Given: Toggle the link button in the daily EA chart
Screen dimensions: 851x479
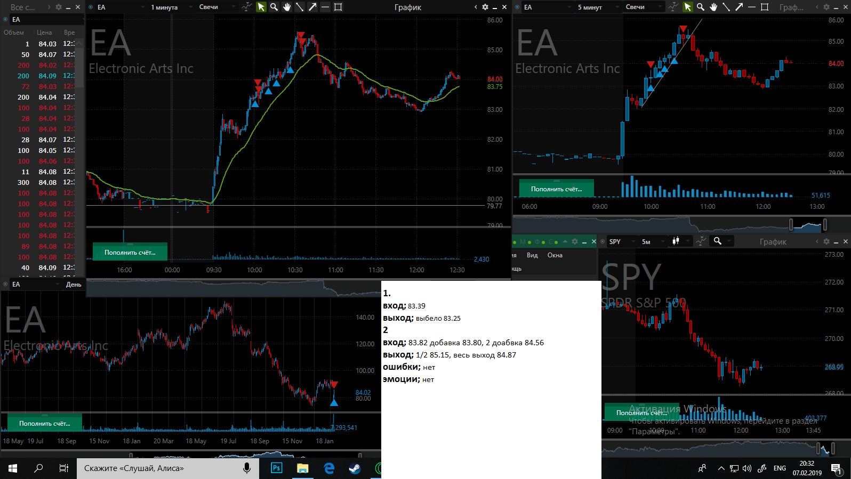Looking at the screenshot, I should click(x=5, y=284).
